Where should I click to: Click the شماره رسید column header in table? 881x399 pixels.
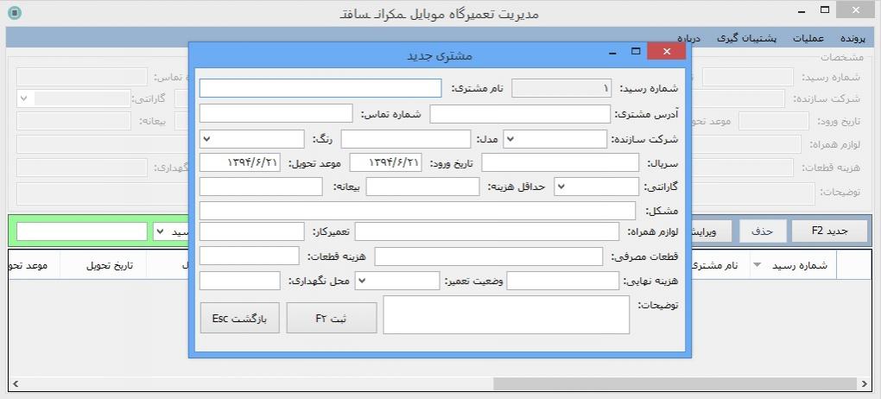pos(794,265)
